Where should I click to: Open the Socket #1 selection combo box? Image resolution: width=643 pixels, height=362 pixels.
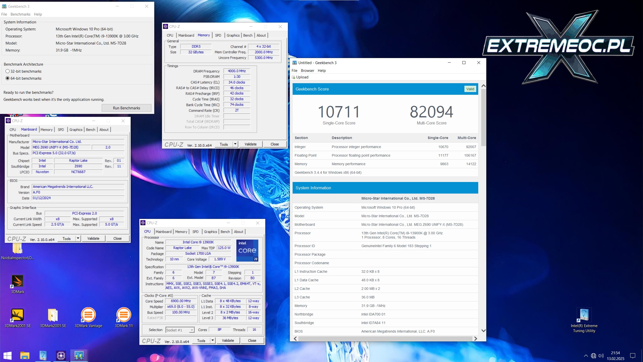(x=180, y=330)
